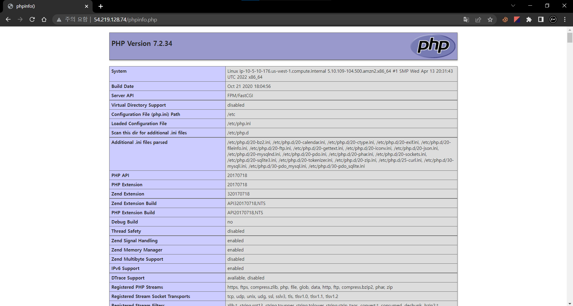Select the phpinfo() tab
This screenshot has width=573, height=306.
click(x=48, y=6)
